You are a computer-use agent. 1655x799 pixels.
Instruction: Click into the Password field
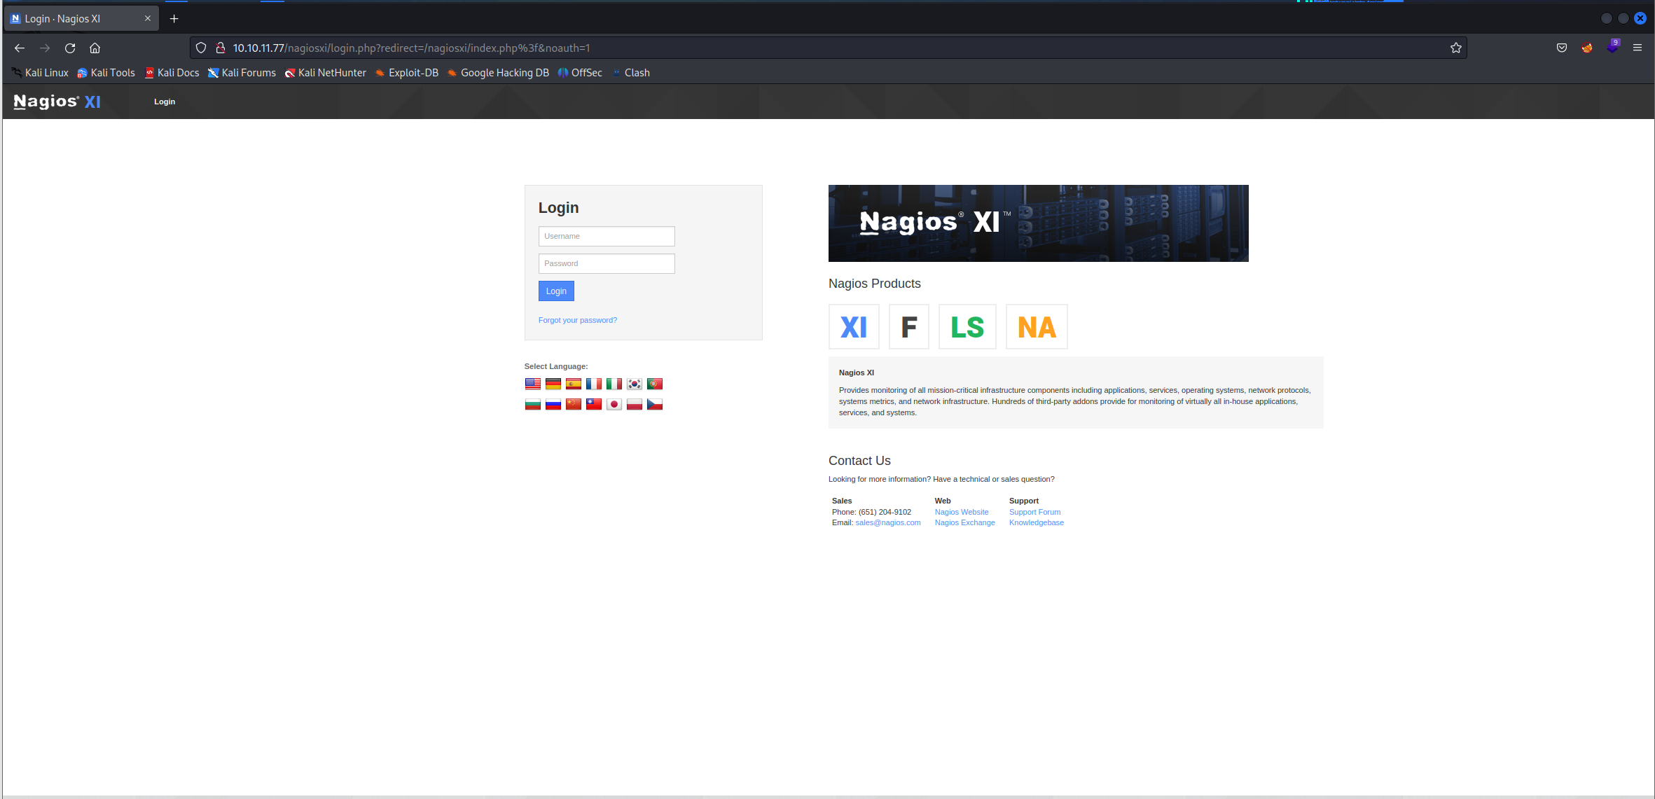point(606,263)
